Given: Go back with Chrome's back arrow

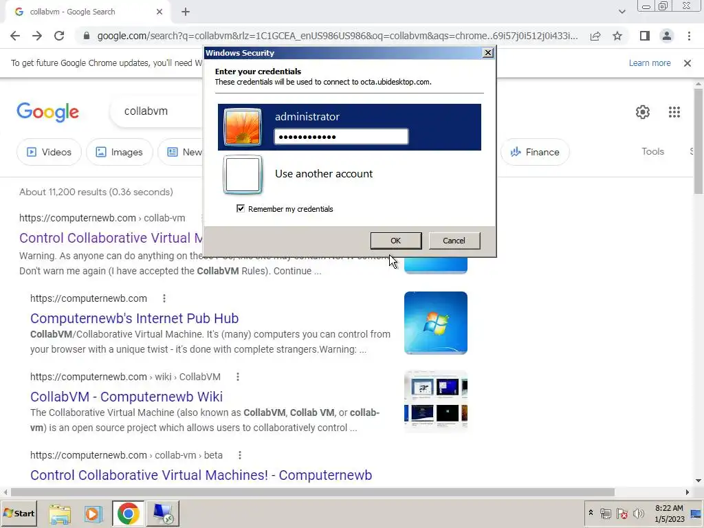Looking at the screenshot, I should click(x=15, y=36).
